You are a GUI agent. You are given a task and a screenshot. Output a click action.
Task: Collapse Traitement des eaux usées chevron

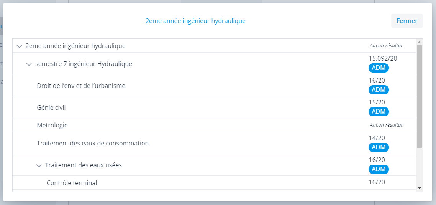point(39,165)
